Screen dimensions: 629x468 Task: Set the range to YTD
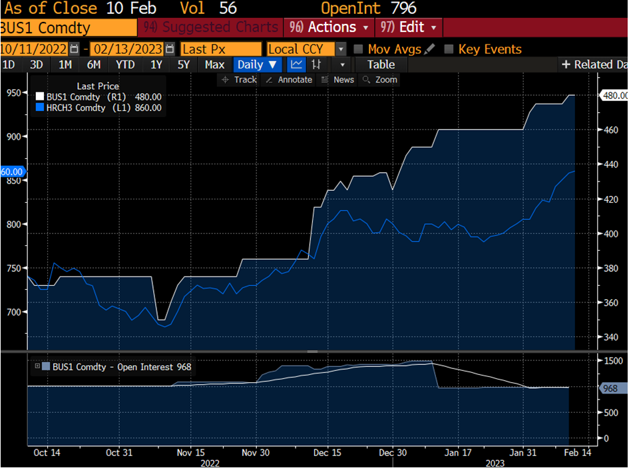125,64
